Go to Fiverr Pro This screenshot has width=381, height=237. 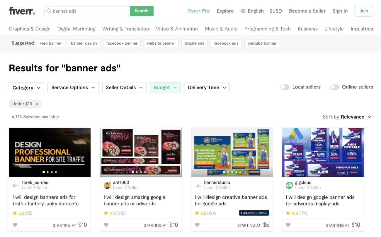pos(198,11)
